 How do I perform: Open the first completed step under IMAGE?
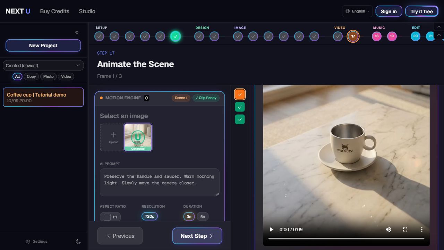[238, 36]
